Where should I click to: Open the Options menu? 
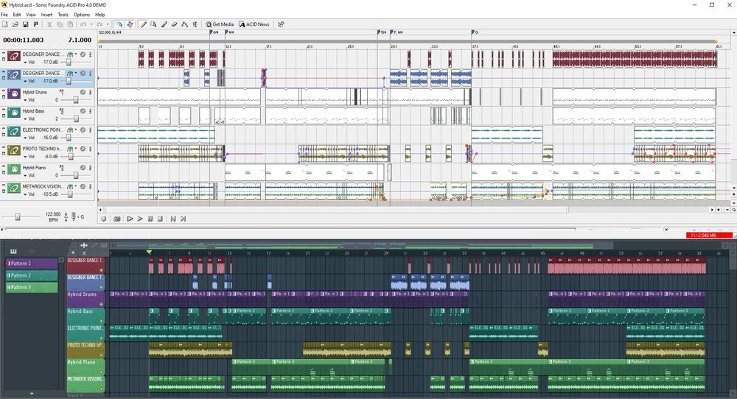pyautogui.click(x=81, y=15)
